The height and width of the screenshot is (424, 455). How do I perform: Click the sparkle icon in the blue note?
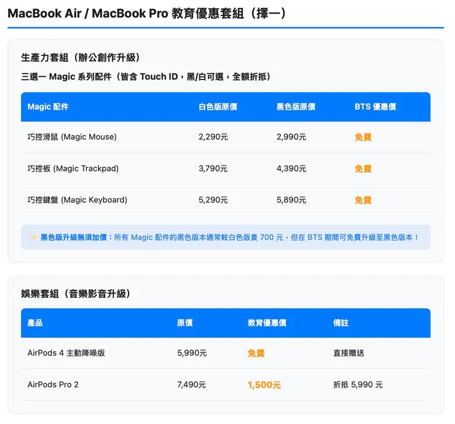pyautogui.click(x=33, y=238)
